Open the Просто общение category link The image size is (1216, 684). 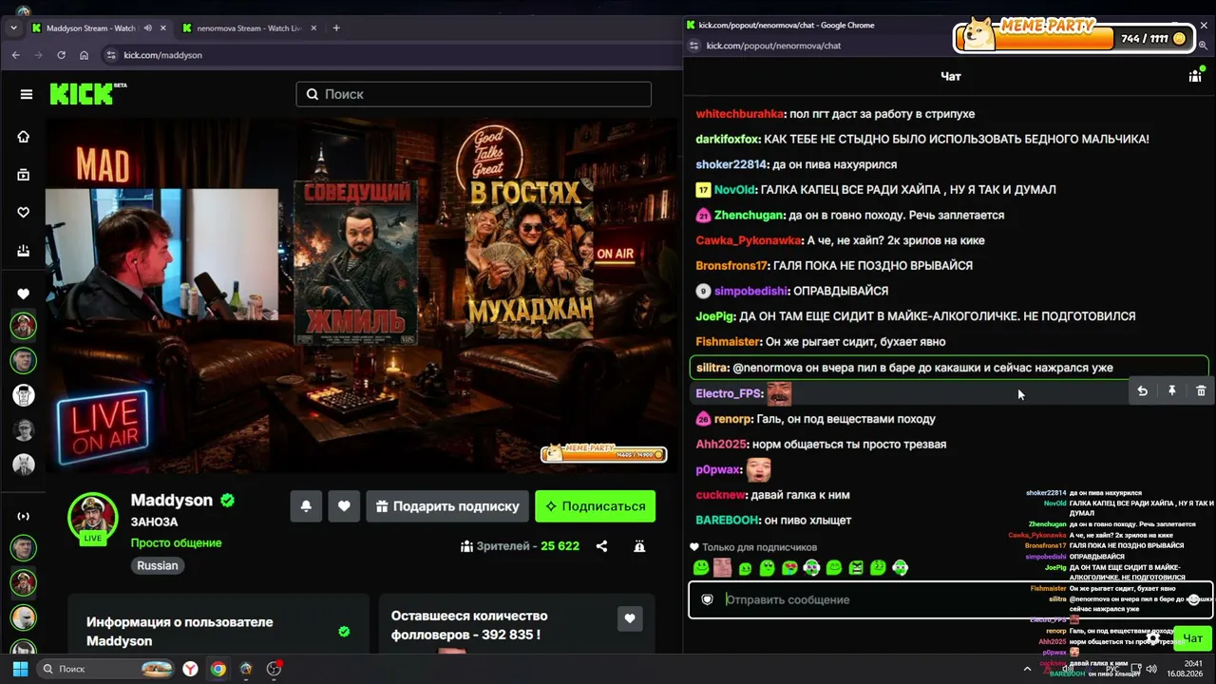click(176, 543)
